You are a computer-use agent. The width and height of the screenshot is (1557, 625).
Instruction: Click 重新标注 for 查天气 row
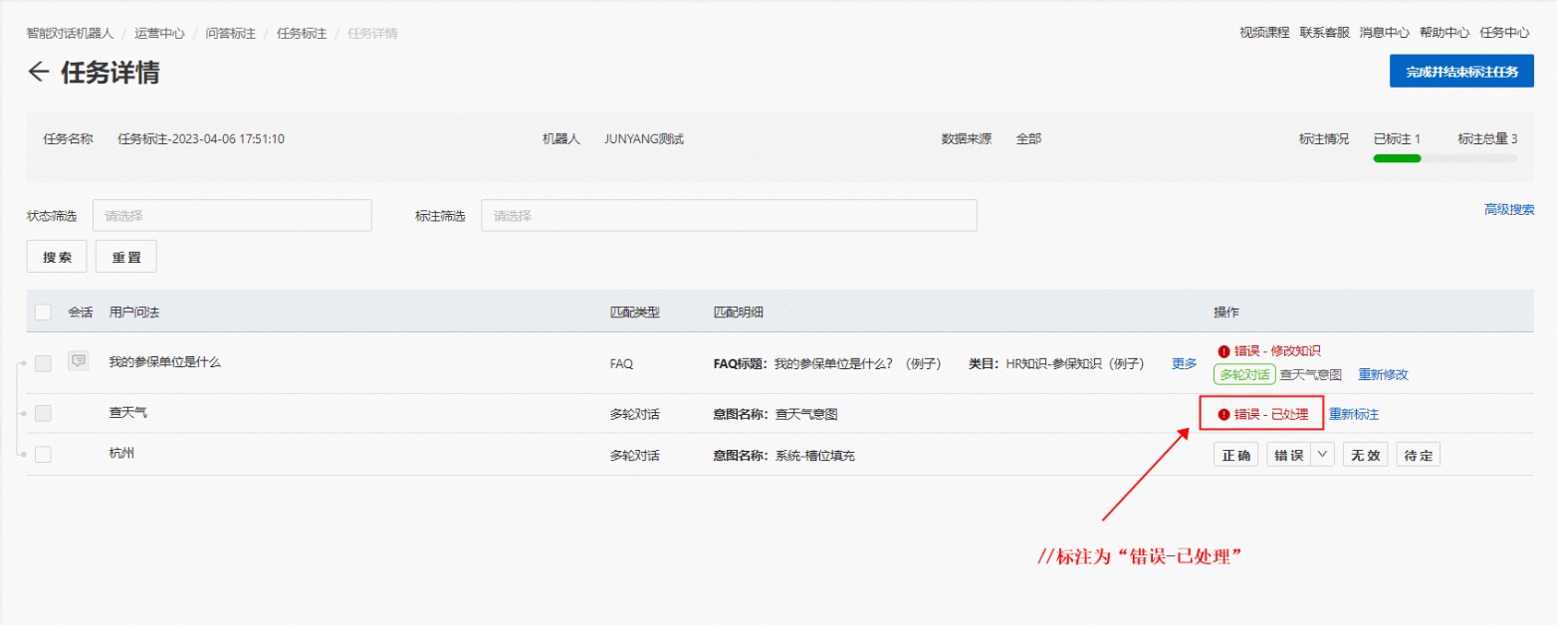[1354, 415]
